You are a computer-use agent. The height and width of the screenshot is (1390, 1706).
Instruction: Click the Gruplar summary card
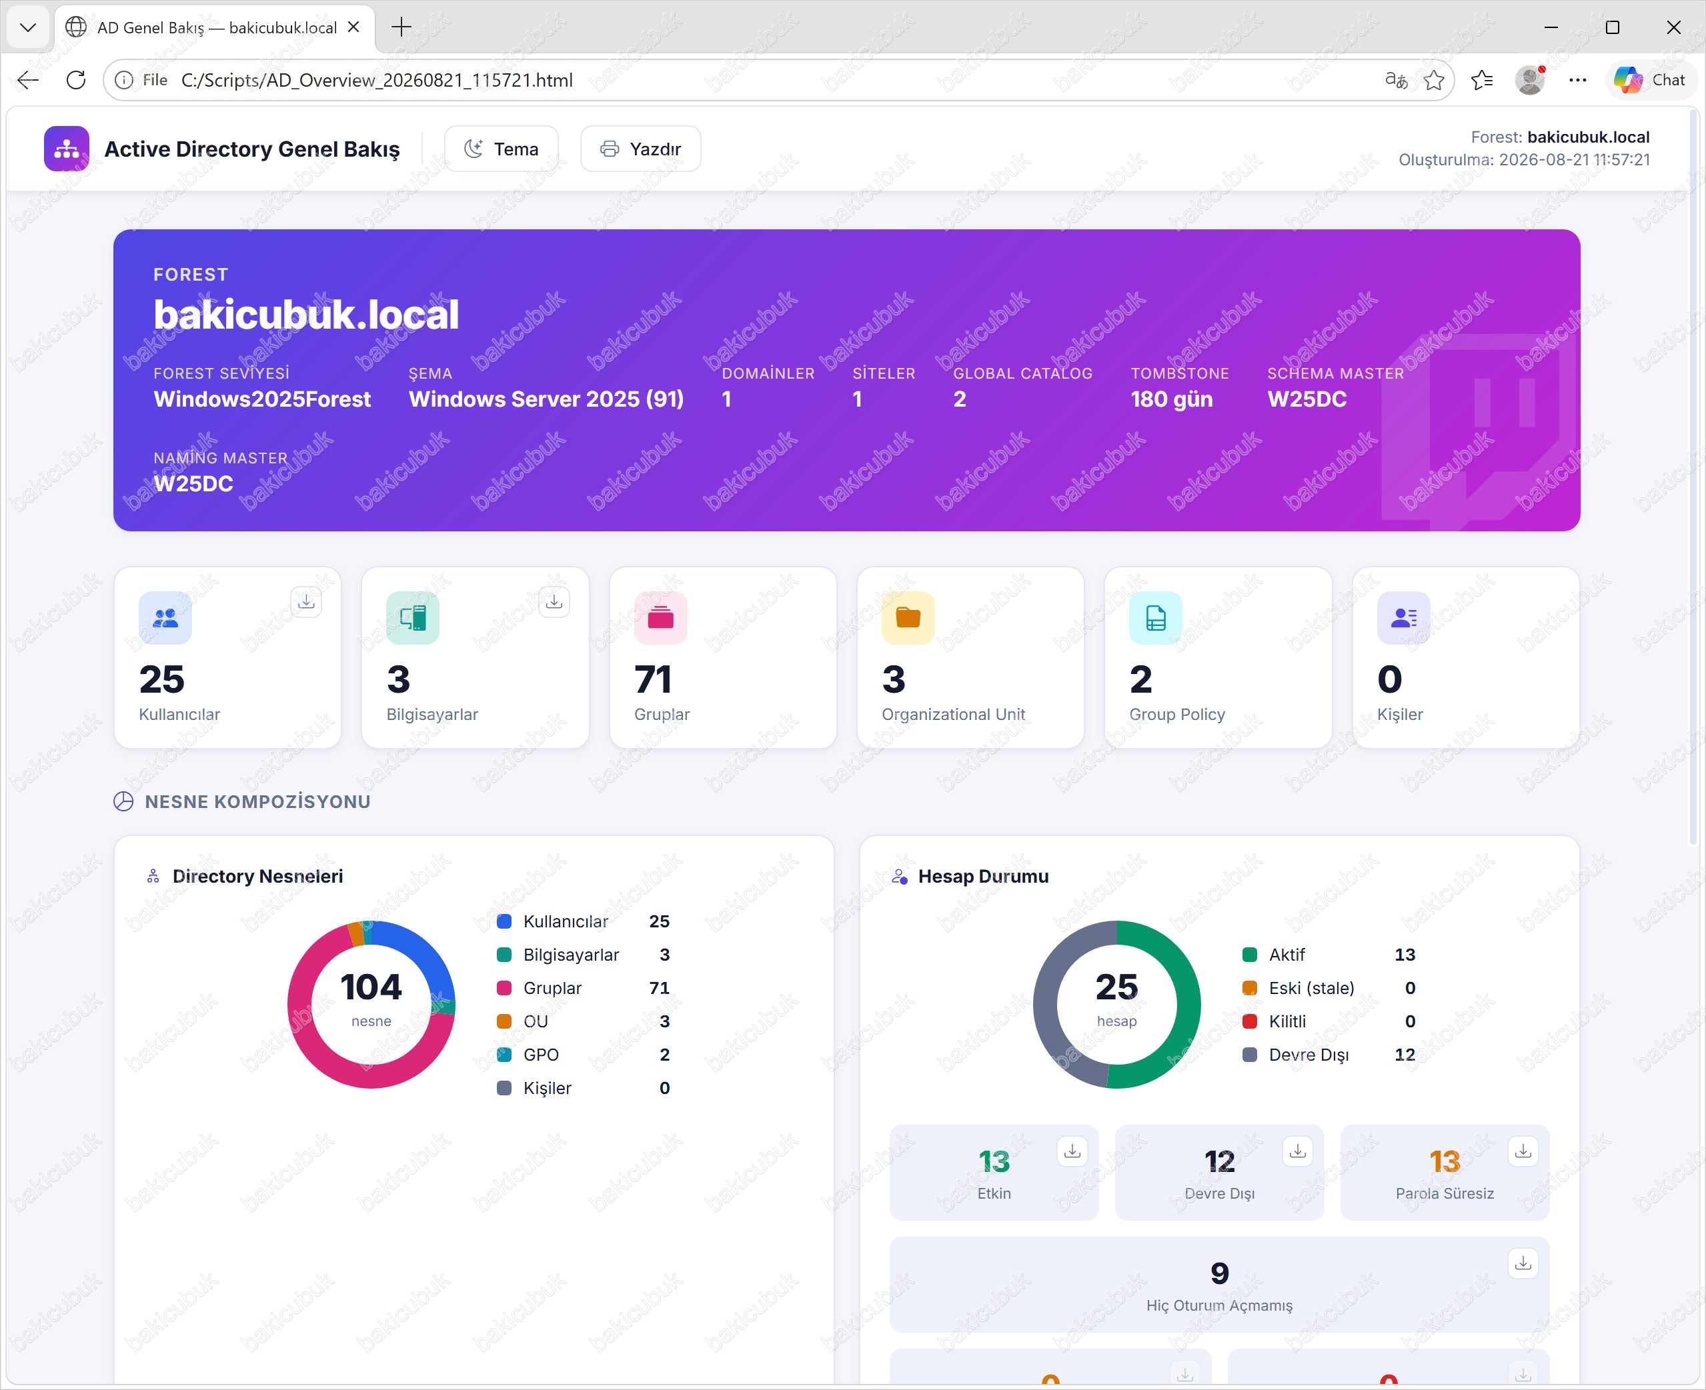722,658
